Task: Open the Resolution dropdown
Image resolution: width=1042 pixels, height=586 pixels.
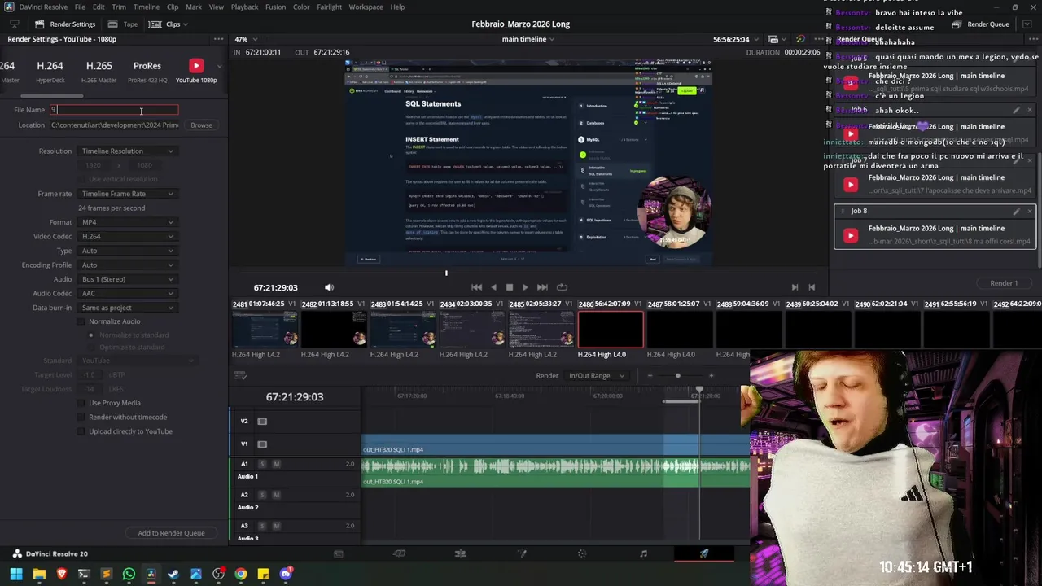Action: [x=127, y=151]
